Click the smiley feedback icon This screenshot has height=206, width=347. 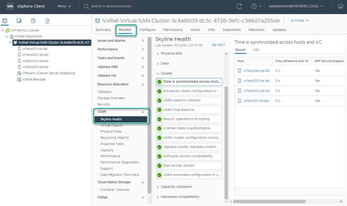(x=340, y=6)
